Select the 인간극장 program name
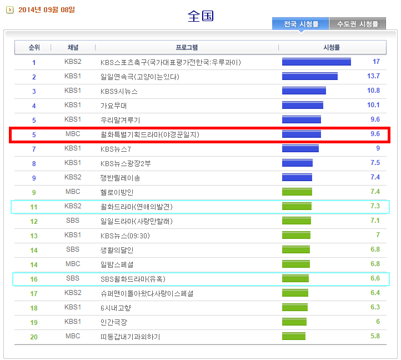The width and height of the screenshot is (401, 360). coord(113,322)
